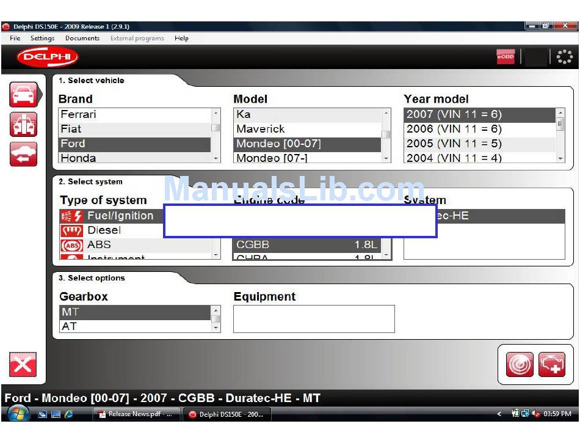Open the Documents menu
The width and height of the screenshot is (580, 443).
[82, 38]
